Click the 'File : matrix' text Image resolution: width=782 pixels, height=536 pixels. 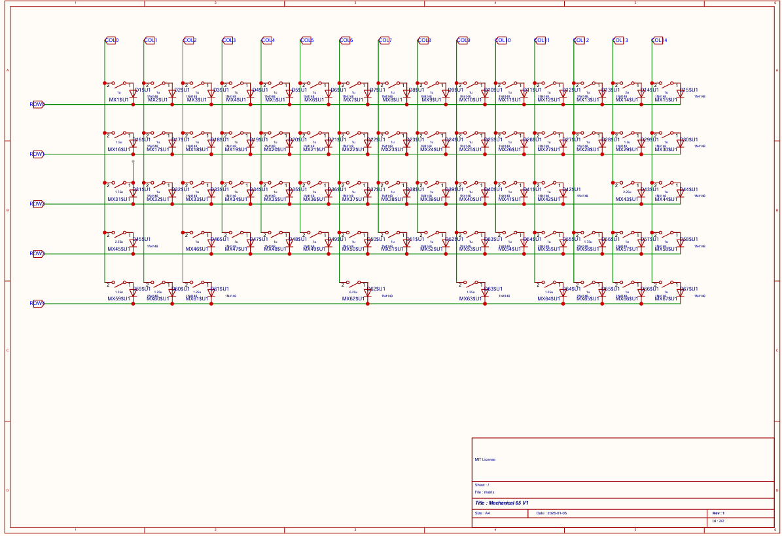[484, 492]
